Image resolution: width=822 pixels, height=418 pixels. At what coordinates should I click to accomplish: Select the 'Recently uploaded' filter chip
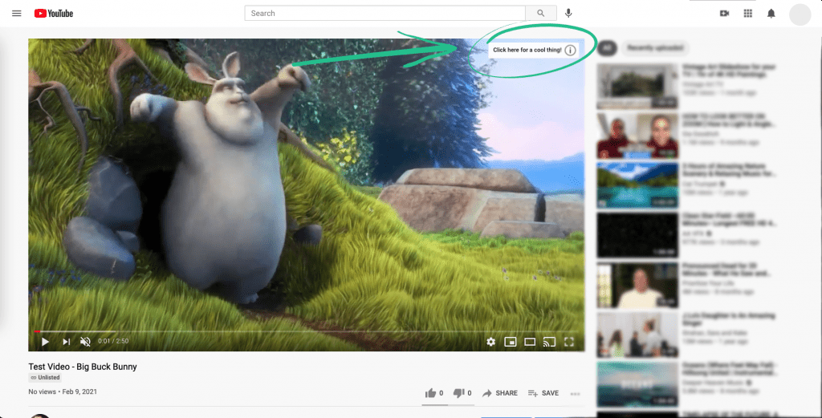click(x=655, y=48)
